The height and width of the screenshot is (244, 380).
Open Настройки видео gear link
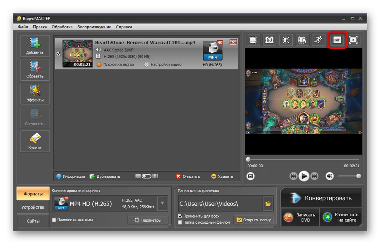pos(163,65)
